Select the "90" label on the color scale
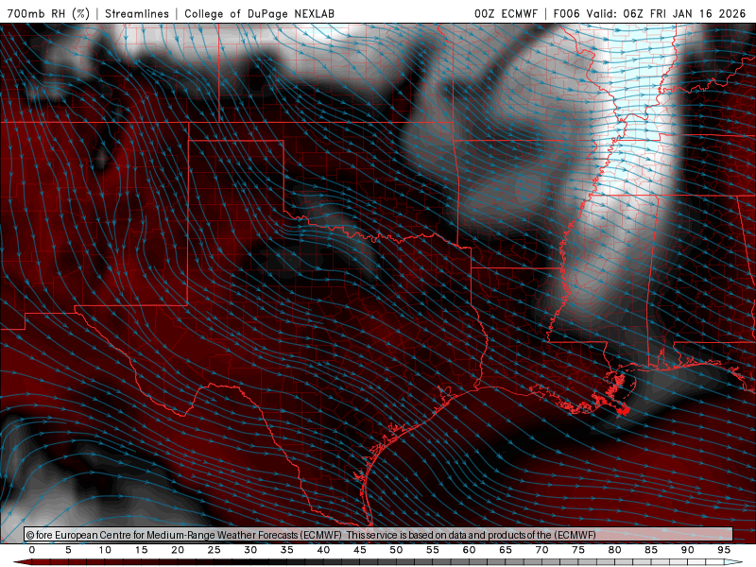 pyautogui.click(x=687, y=550)
